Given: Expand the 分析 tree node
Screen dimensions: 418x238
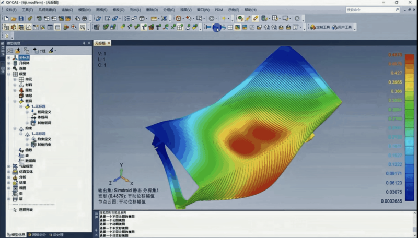Looking at the screenshot, I should [8, 177].
